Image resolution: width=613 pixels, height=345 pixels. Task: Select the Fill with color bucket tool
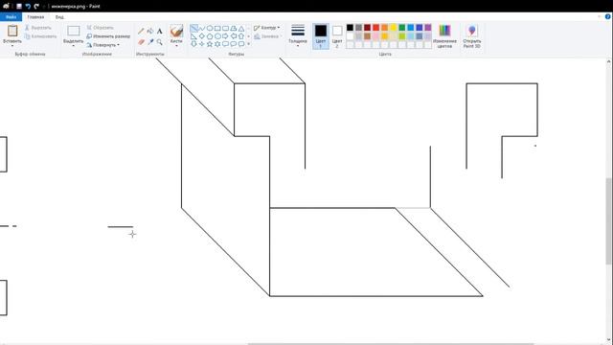point(150,31)
